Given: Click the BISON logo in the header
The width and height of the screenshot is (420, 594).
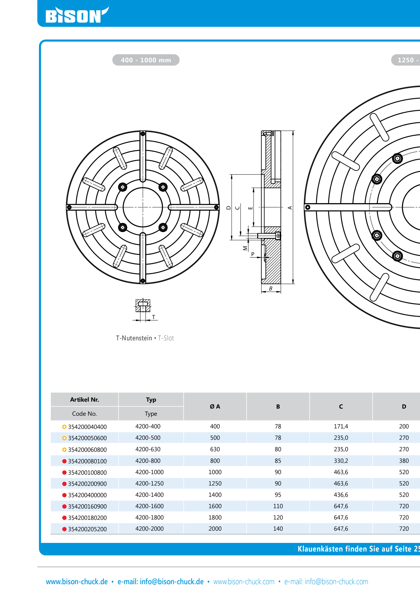Looking at the screenshot, I should (77, 15).
